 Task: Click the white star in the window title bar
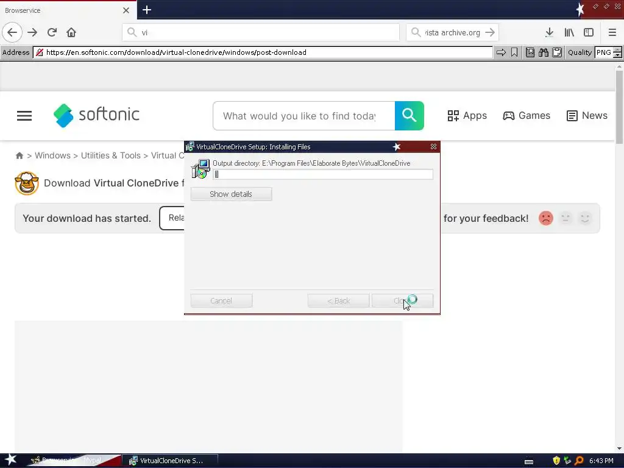(x=580, y=9)
